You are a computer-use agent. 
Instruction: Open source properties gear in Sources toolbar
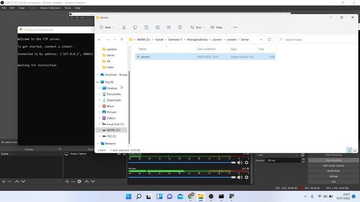pyautogui.click(x=79, y=181)
